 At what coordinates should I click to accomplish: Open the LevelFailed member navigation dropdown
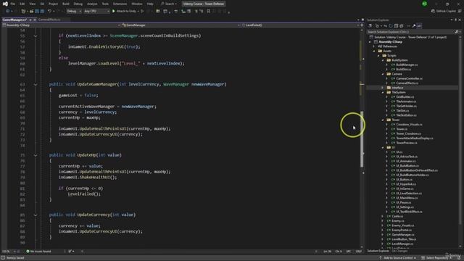point(300,25)
